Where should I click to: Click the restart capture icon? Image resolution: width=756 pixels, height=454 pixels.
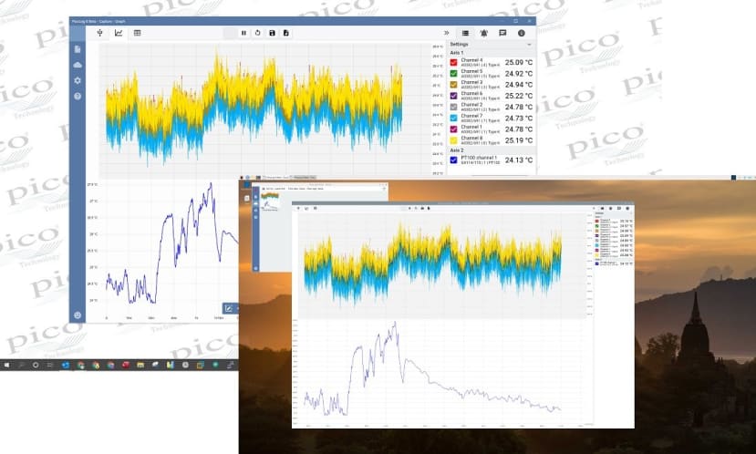point(257,33)
